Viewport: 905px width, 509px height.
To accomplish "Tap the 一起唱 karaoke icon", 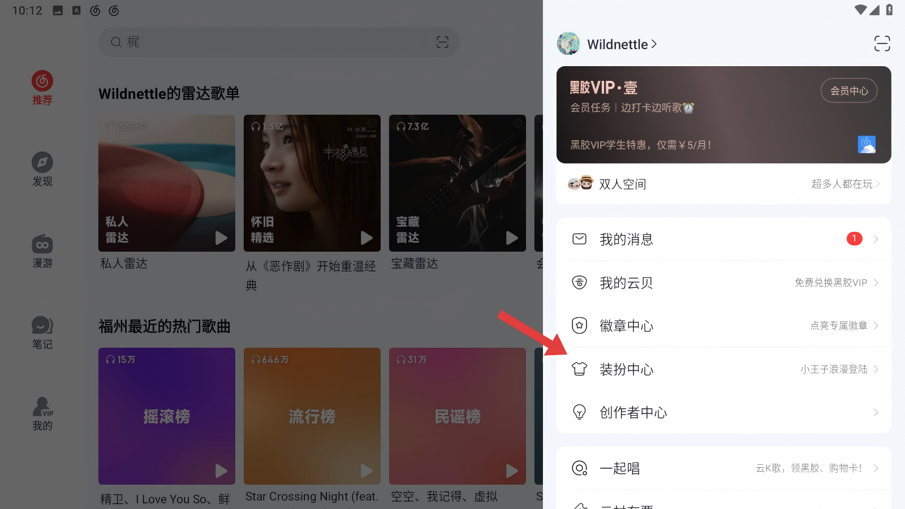I will [579, 468].
